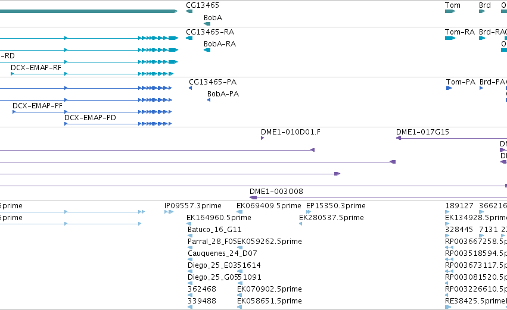Click the DCX-EMAP-RF transcript label
Image resolution: width=507 pixels, height=310 pixels.
coord(36,68)
